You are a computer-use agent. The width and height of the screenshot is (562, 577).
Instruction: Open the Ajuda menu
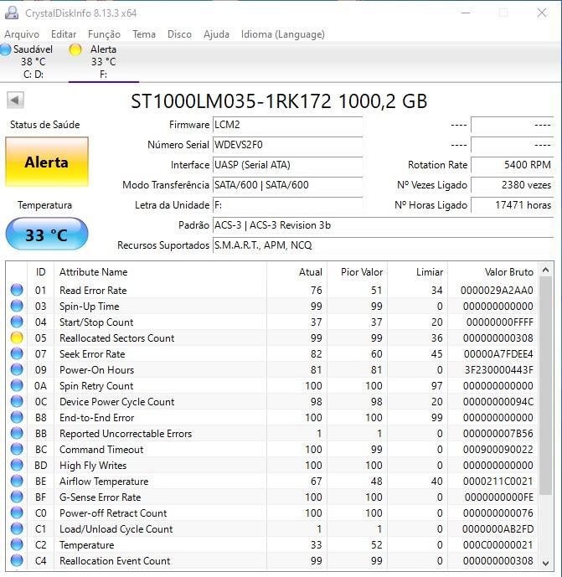(x=216, y=34)
